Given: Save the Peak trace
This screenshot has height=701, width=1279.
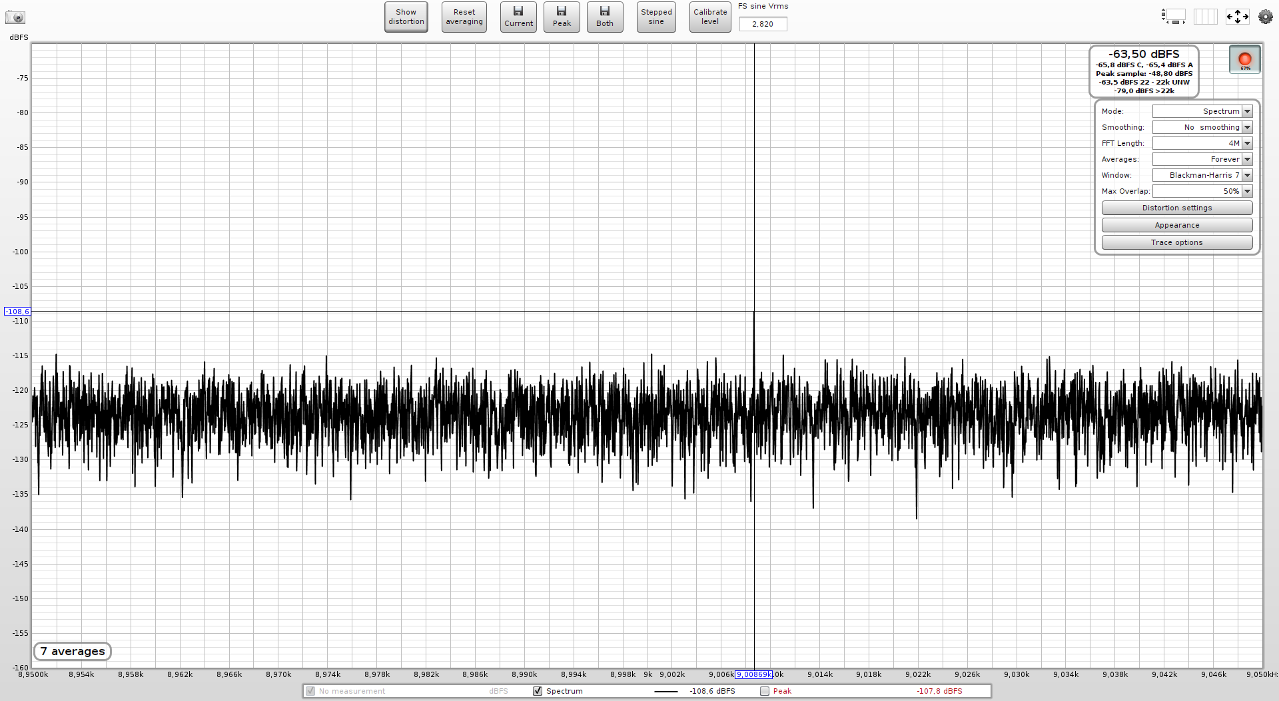Looking at the screenshot, I should [x=562, y=17].
